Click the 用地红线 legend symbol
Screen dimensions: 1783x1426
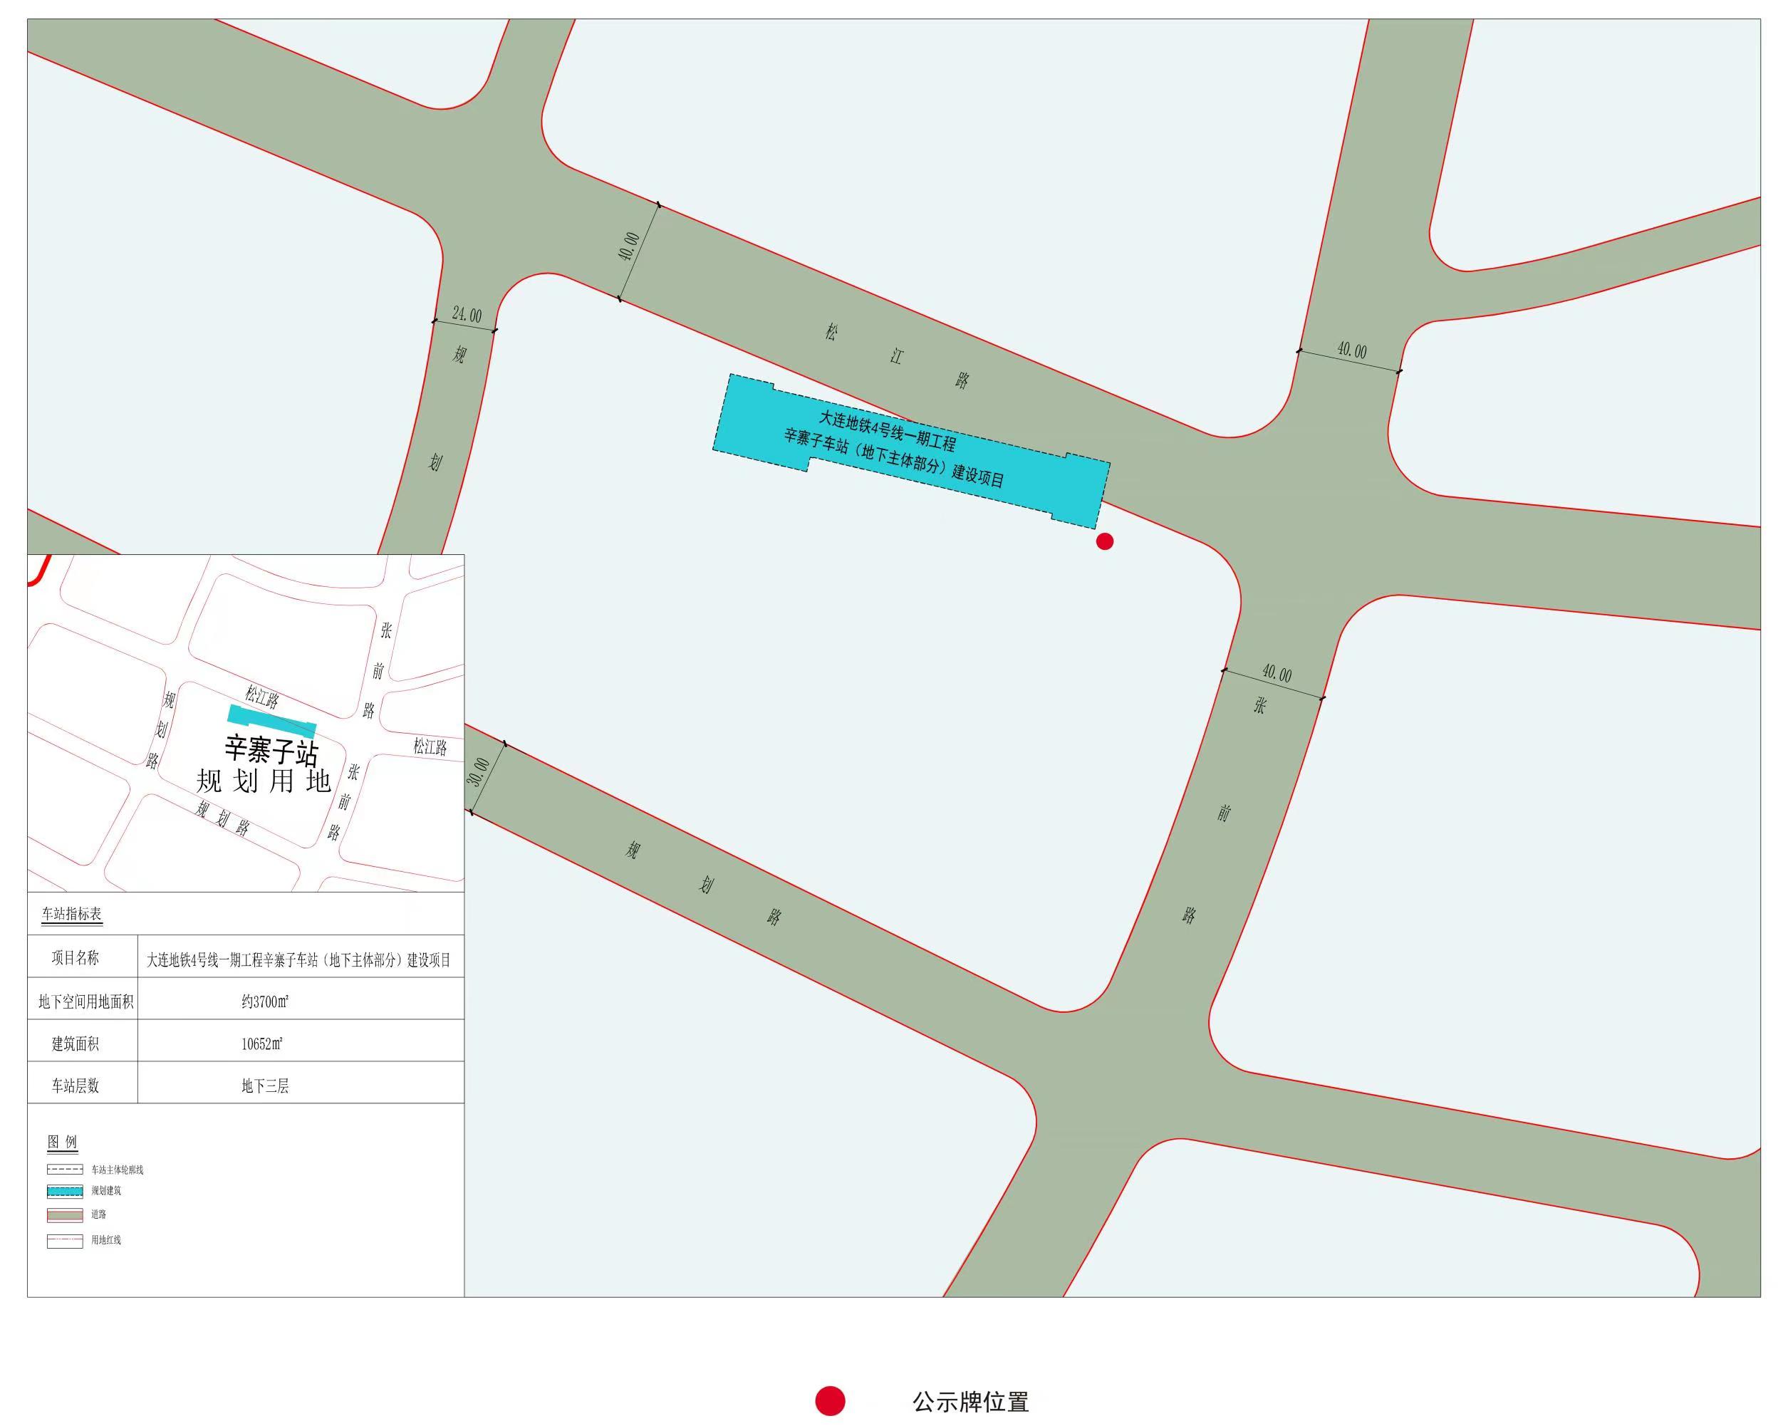point(65,1240)
